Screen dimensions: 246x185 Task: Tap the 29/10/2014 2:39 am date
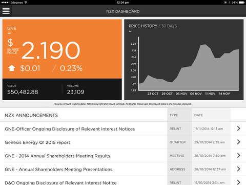[x=210, y=142]
